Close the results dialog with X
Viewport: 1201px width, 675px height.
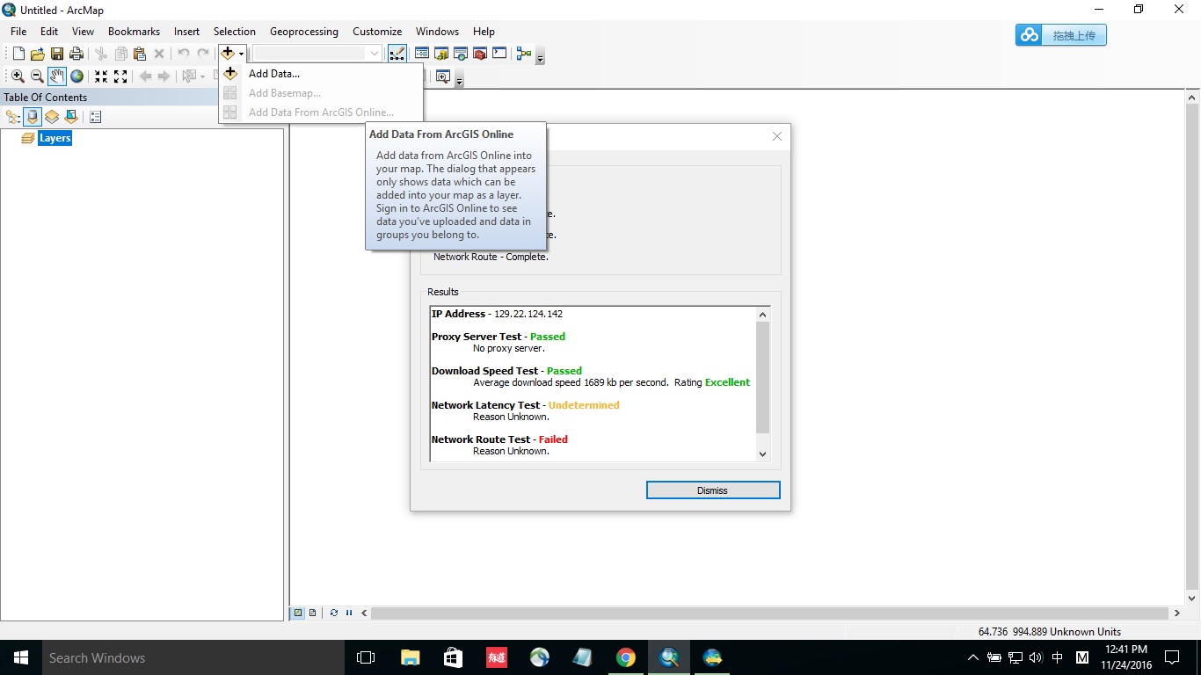tap(777, 136)
